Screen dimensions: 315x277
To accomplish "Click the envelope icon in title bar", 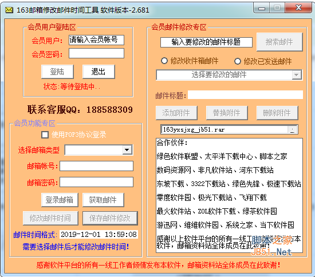I will point(9,10).
